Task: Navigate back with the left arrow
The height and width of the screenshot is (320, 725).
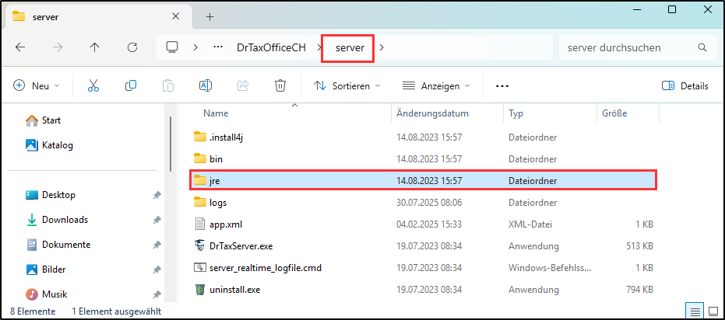Action: coord(21,47)
